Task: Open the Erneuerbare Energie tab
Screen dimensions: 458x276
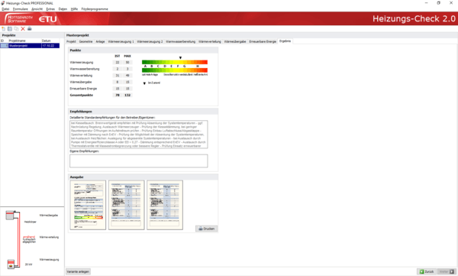Action: [263, 41]
